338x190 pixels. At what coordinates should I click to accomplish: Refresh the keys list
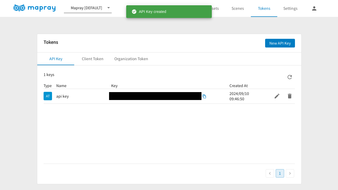pos(289,77)
